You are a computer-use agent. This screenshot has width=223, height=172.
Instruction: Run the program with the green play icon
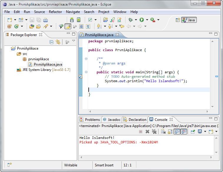(142, 20)
